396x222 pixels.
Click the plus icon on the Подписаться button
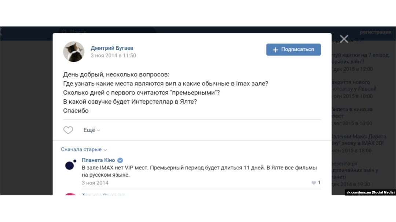275,50
